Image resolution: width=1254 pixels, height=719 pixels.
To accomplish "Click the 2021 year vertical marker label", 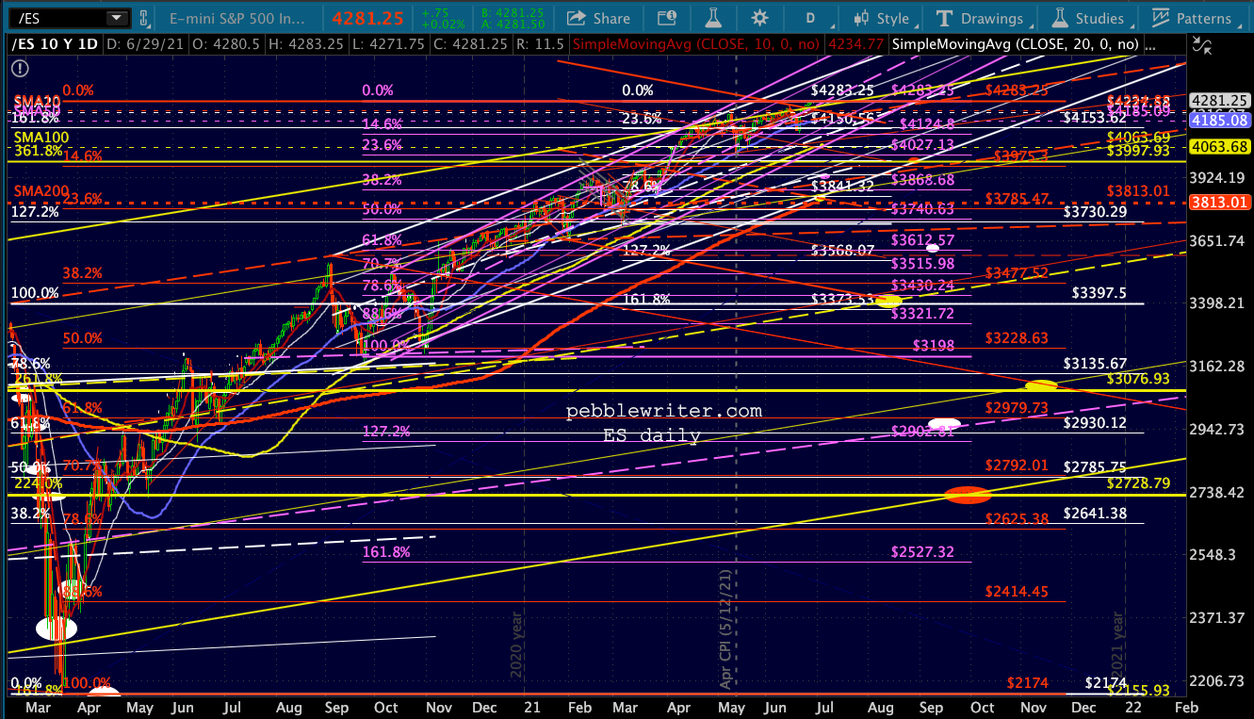I will pyautogui.click(x=1118, y=646).
